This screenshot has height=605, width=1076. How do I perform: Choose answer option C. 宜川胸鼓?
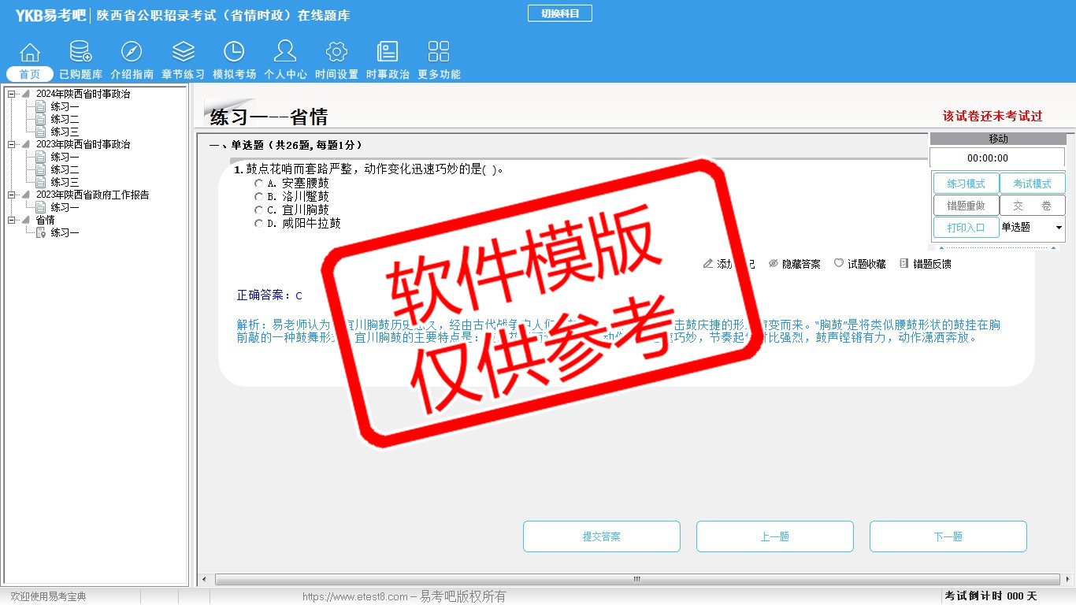[x=258, y=210]
